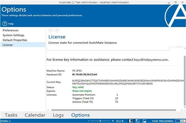Screen dimensions: 186x123
Task: Open the Preferences section
Action: [x=11, y=30]
